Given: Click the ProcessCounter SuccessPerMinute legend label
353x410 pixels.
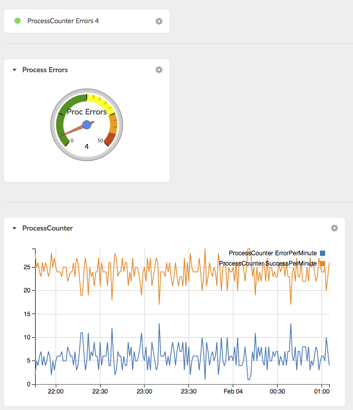Looking at the screenshot, I should [x=268, y=264].
